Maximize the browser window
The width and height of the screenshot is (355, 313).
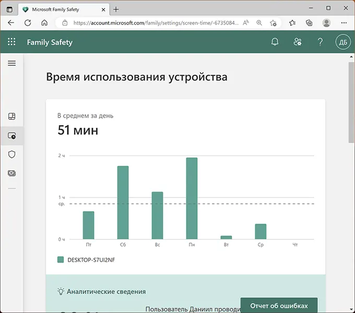point(328,8)
